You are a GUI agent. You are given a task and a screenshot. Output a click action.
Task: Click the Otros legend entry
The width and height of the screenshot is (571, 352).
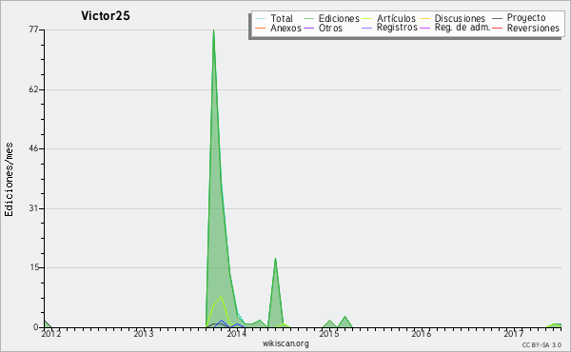pyautogui.click(x=323, y=28)
